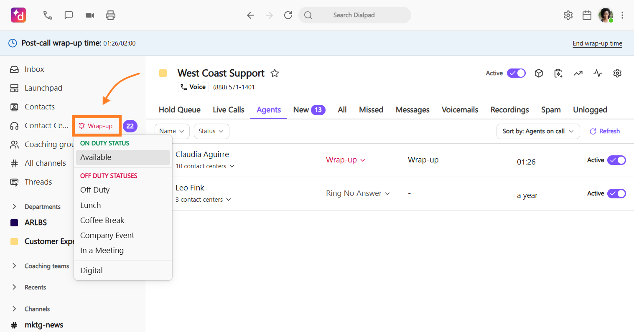Open contact center settings gear
The height and width of the screenshot is (332, 634).
coord(617,73)
